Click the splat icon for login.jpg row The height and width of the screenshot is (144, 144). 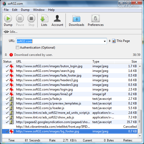tap(11, 89)
